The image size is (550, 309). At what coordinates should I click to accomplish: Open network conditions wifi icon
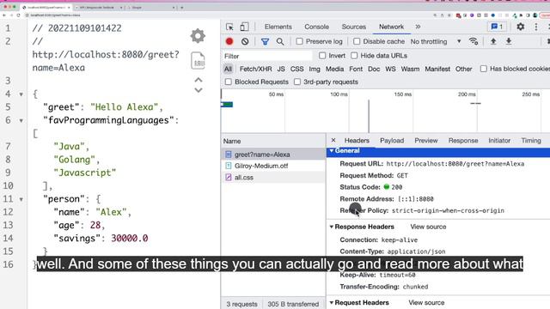coord(474,41)
